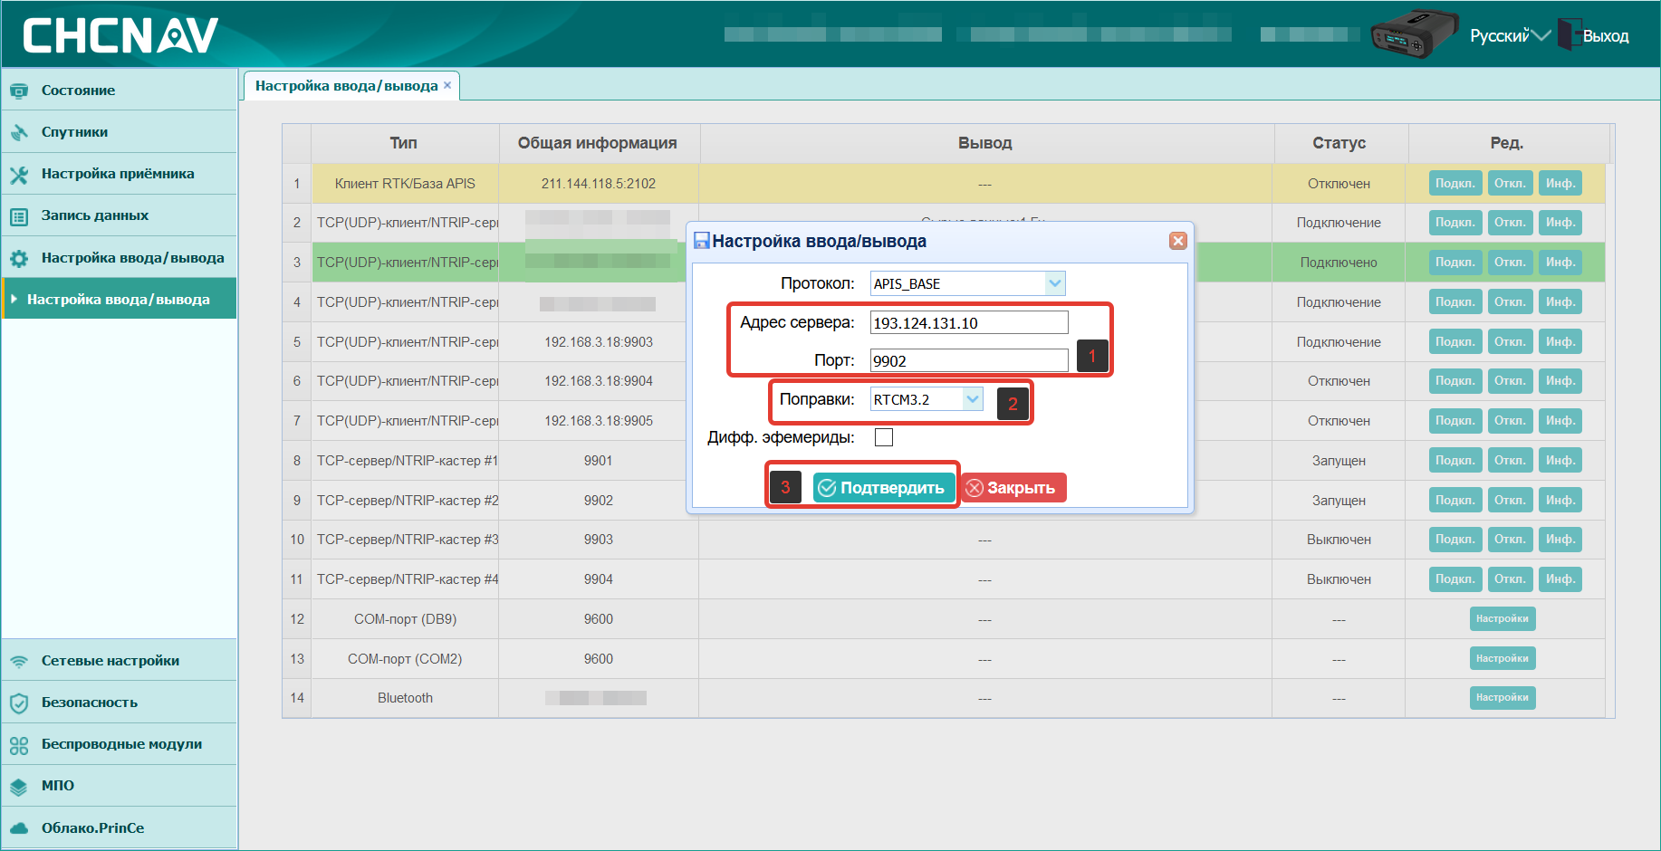This screenshot has width=1661, height=851.
Task: Click Инф. for row 2 with Подключение status
Action: 1560,223
